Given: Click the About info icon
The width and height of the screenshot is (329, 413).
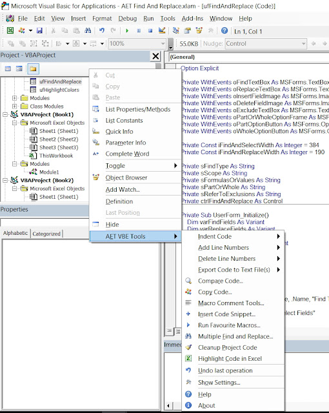Looking at the screenshot, I should (188, 405).
